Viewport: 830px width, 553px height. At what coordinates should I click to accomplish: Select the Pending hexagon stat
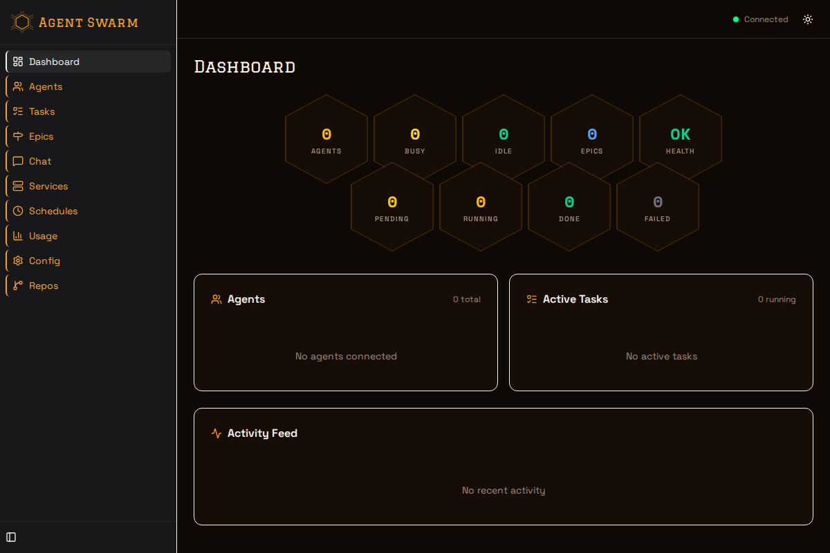click(391, 206)
